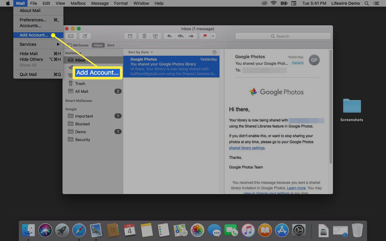The width and height of the screenshot is (386, 241).
Task: Open the Screenshots folder on desktop
Action: (x=352, y=110)
